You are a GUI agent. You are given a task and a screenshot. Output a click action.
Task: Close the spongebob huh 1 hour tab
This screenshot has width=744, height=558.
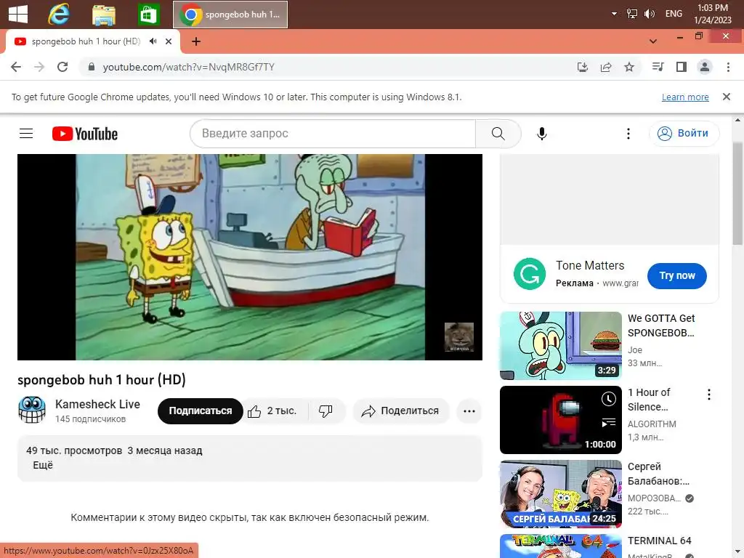pyautogui.click(x=169, y=41)
